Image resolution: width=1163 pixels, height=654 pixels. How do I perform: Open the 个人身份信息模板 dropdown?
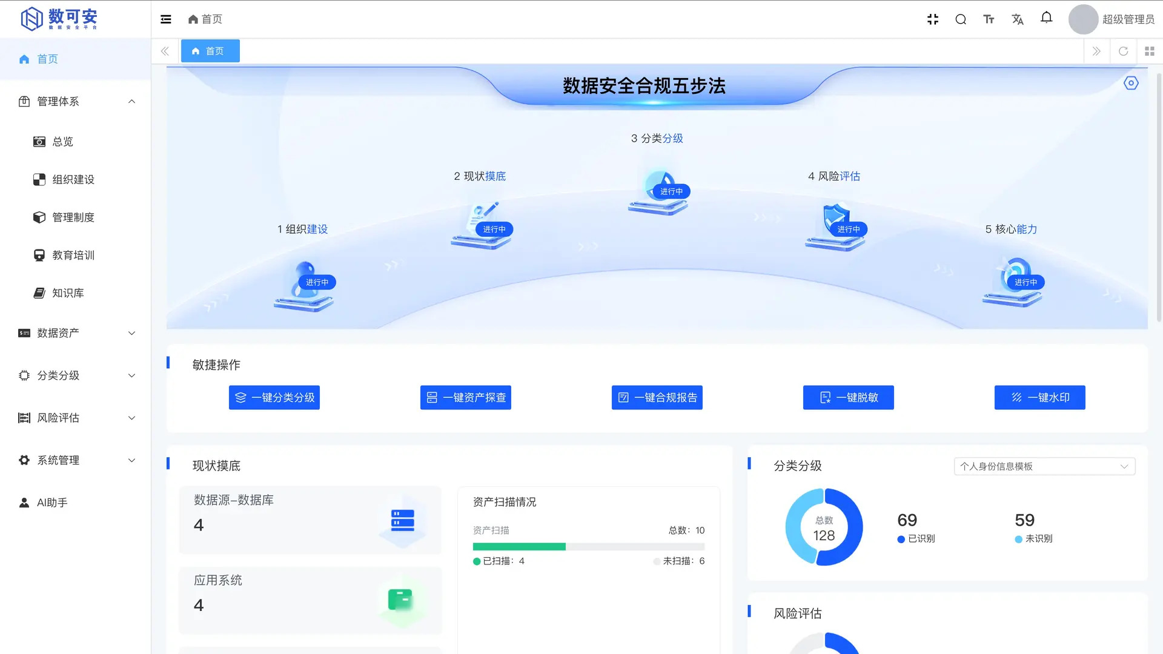click(x=1045, y=466)
